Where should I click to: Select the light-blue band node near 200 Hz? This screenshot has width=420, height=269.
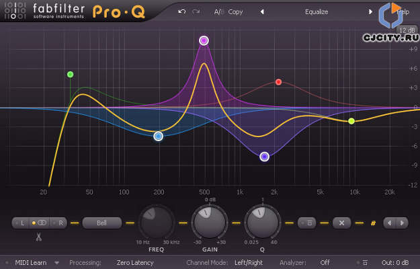point(159,137)
